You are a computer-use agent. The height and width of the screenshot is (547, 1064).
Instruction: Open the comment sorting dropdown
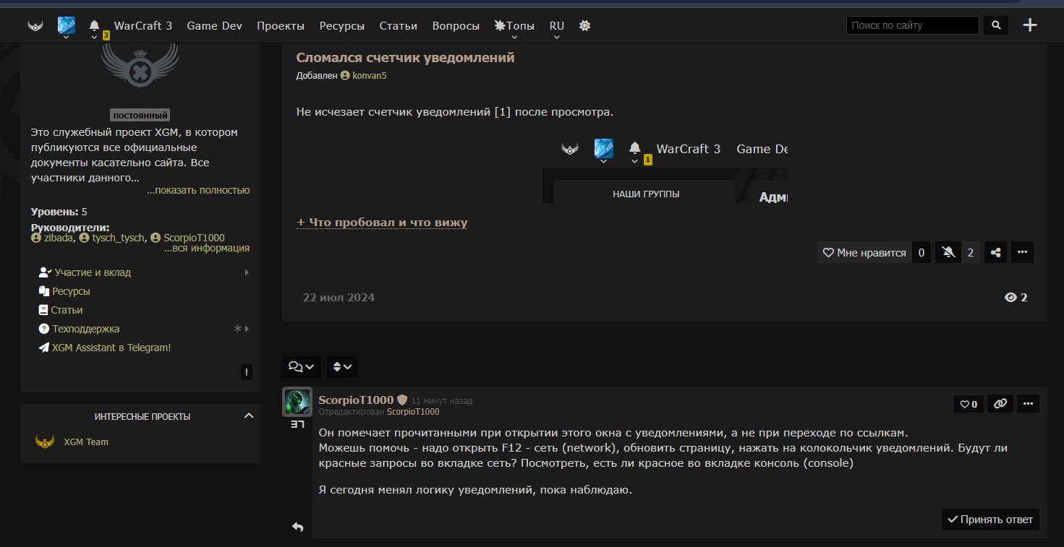(341, 367)
